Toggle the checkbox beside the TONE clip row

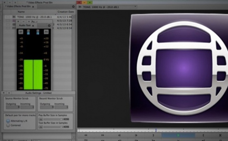[8, 17]
